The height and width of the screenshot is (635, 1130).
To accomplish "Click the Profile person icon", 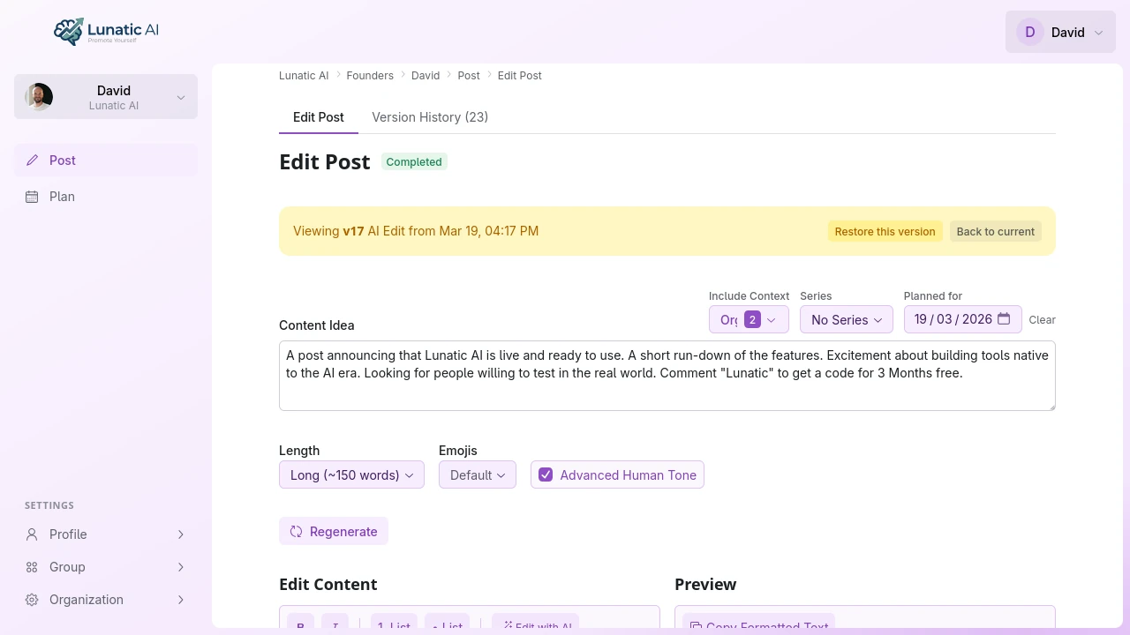I will pos(32,534).
